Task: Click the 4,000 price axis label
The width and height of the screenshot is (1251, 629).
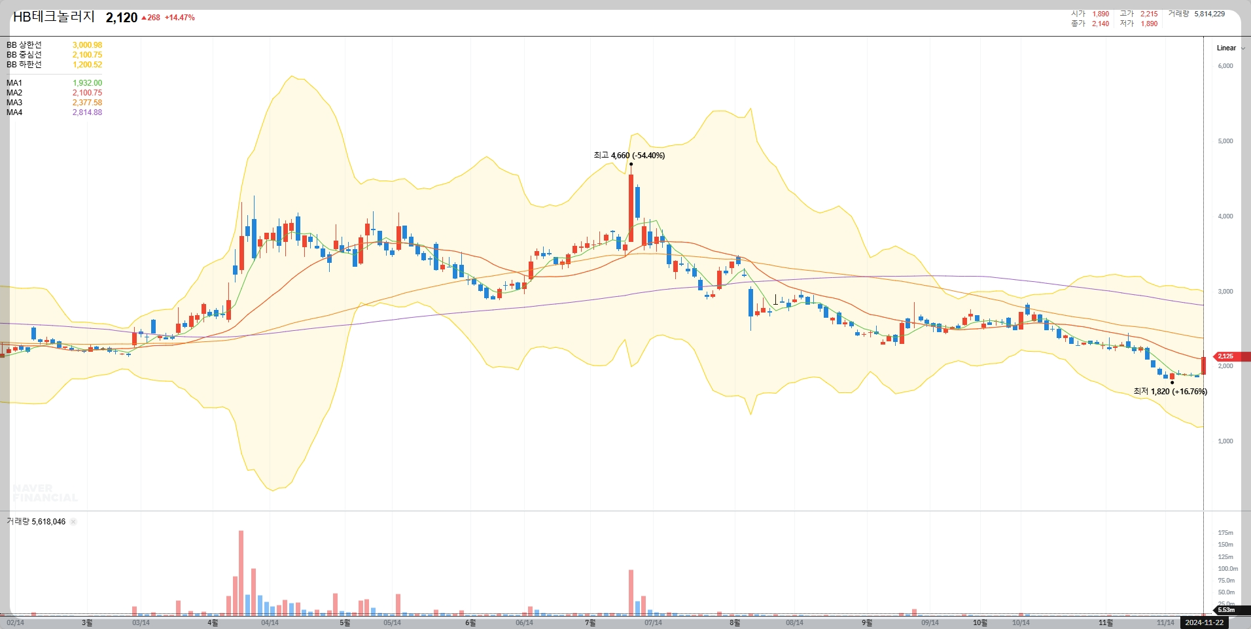Action: click(1225, 216)
